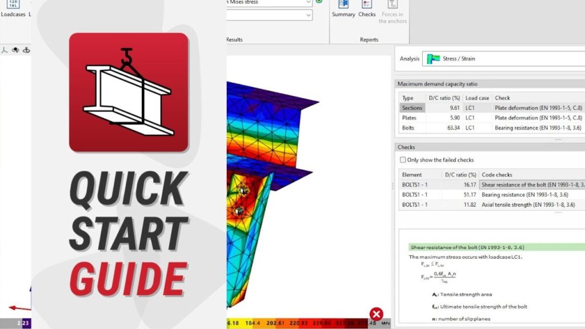585x329 pixels.
Task: Open the Loadcases tool
Action: tap(13, 8)
